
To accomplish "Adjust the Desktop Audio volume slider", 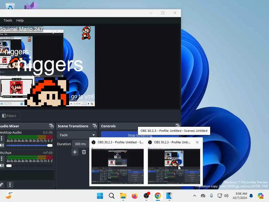I will tap(29, 145).
